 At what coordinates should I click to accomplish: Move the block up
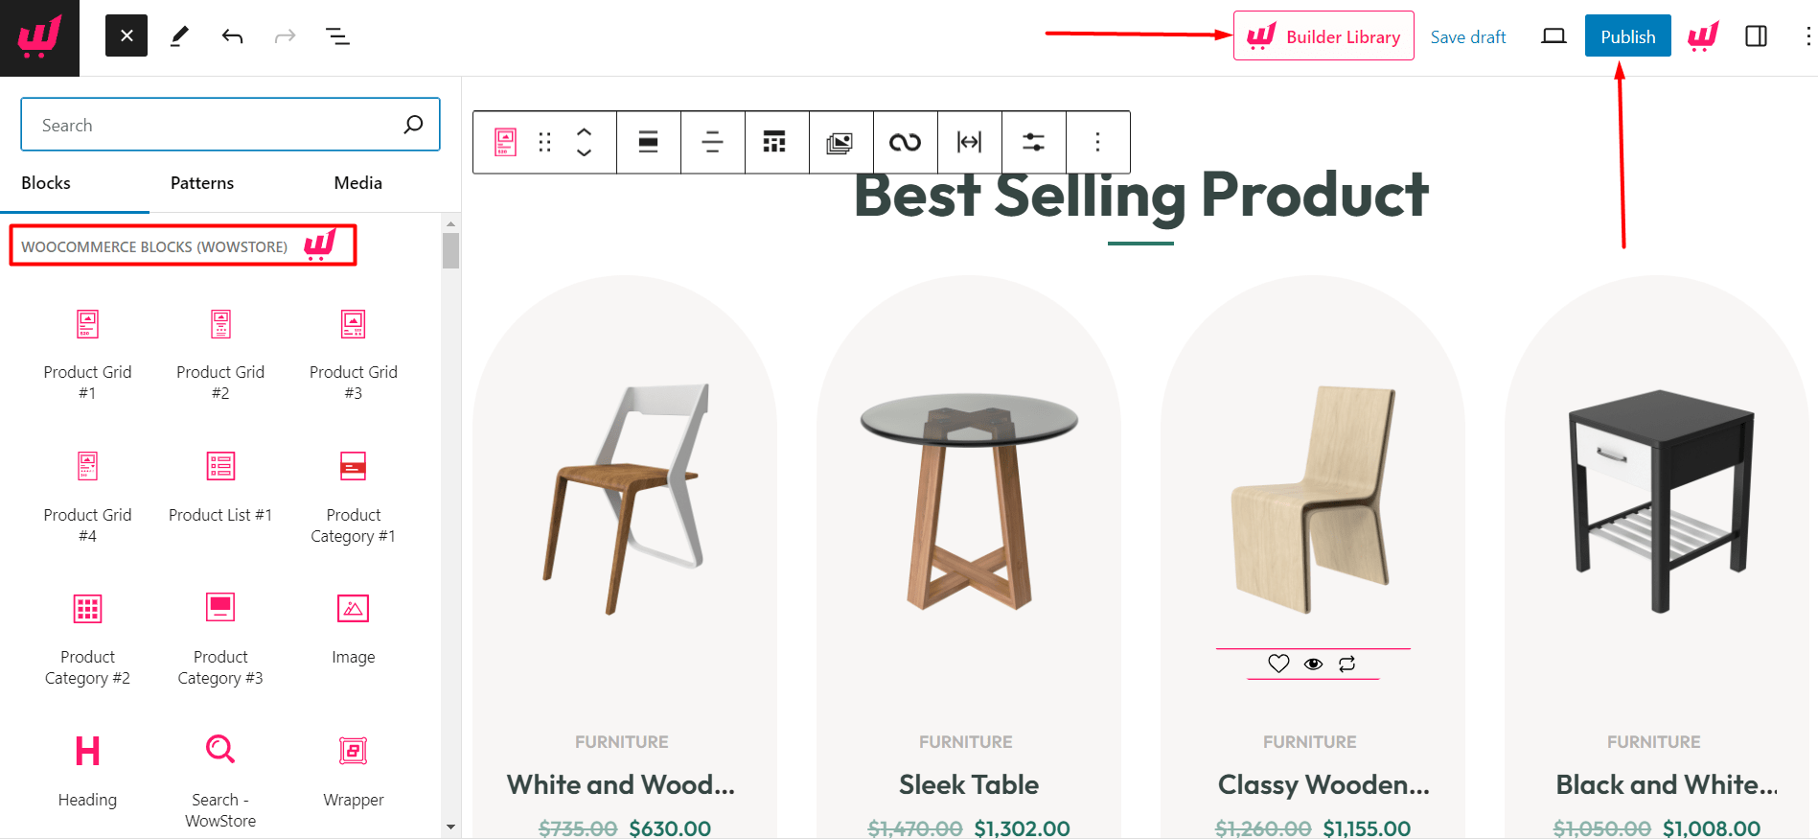click(x=584, y=132)
